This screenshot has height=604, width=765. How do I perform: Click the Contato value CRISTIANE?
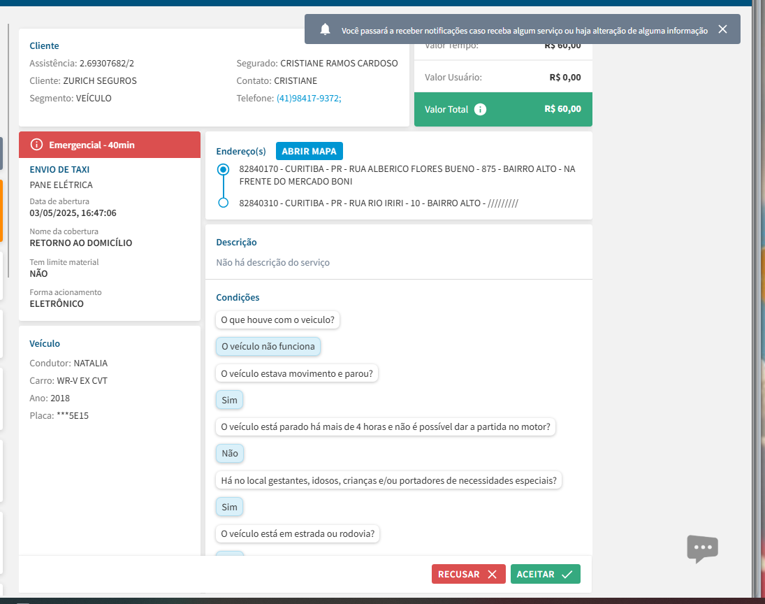tap(296, 80)
